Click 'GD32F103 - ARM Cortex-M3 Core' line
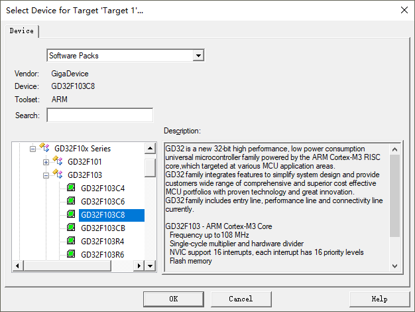This screenshot has width=415, height=312. click(x=219, y=226)
